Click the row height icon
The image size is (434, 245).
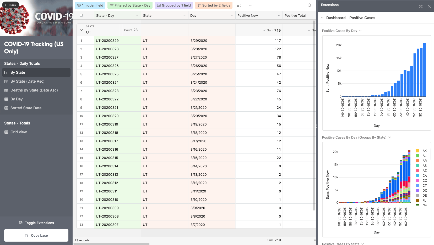(x=238, y=5)
